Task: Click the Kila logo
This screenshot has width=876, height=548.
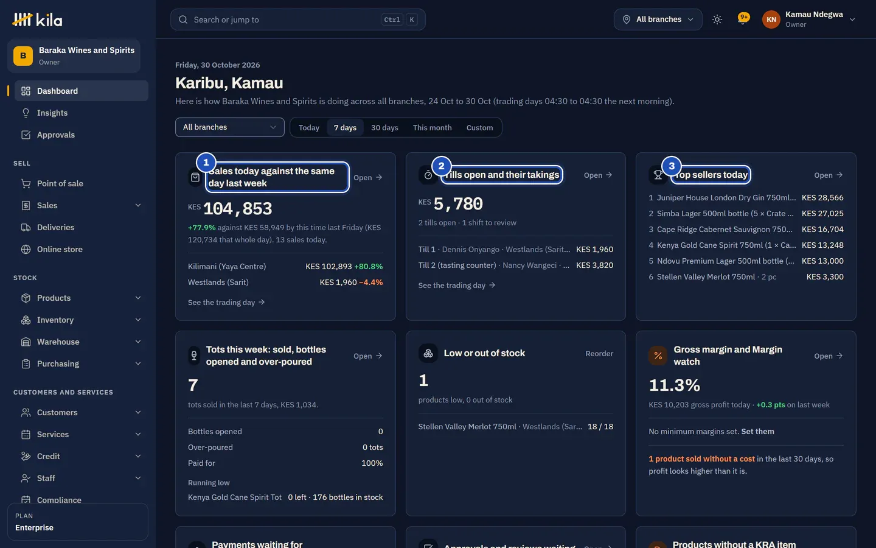Action: pyautogui.click(x=37, y=19)
